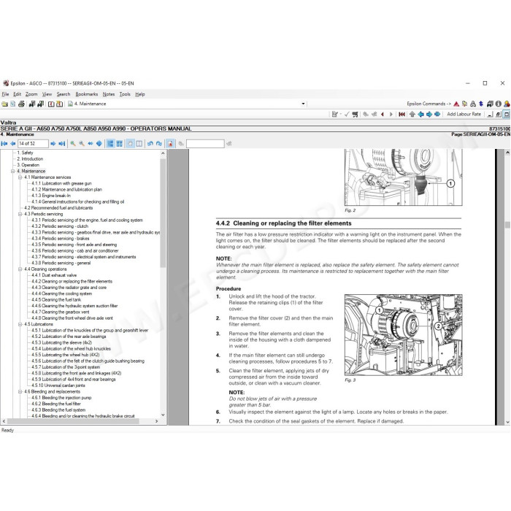Click the tree panel horizontal scrollbar
This screenshot has height=511, width=511.
point(73,421)
